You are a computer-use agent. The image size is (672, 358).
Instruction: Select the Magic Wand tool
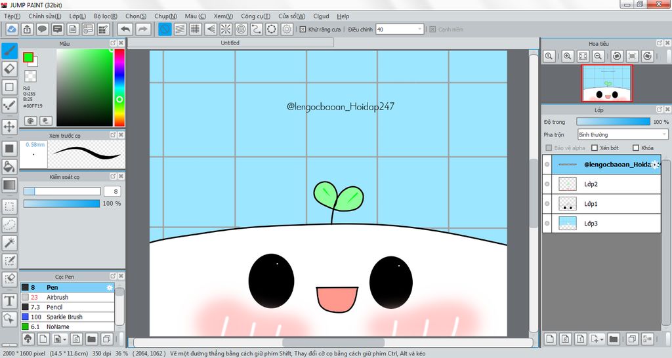tap(9, 243)
